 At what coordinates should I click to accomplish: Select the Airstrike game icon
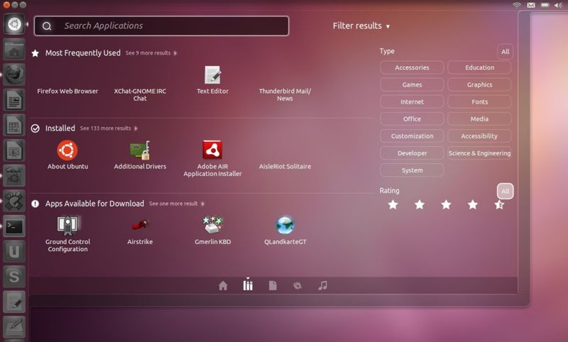140,225
